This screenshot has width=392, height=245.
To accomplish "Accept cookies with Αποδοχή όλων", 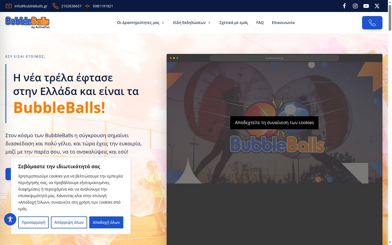I will pyautogui.click(x=106, y=222).
